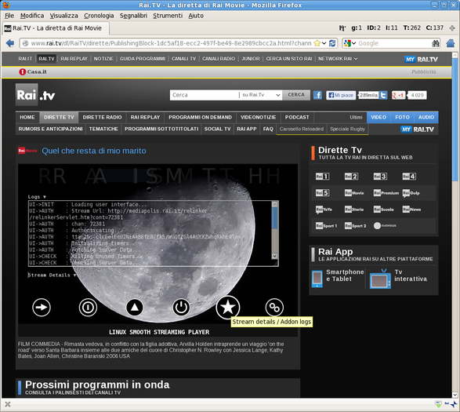Viewport: 460px width, 412px height.
Task: Select the RAI REPLAY navigation tab
Action: pos(145,117)
